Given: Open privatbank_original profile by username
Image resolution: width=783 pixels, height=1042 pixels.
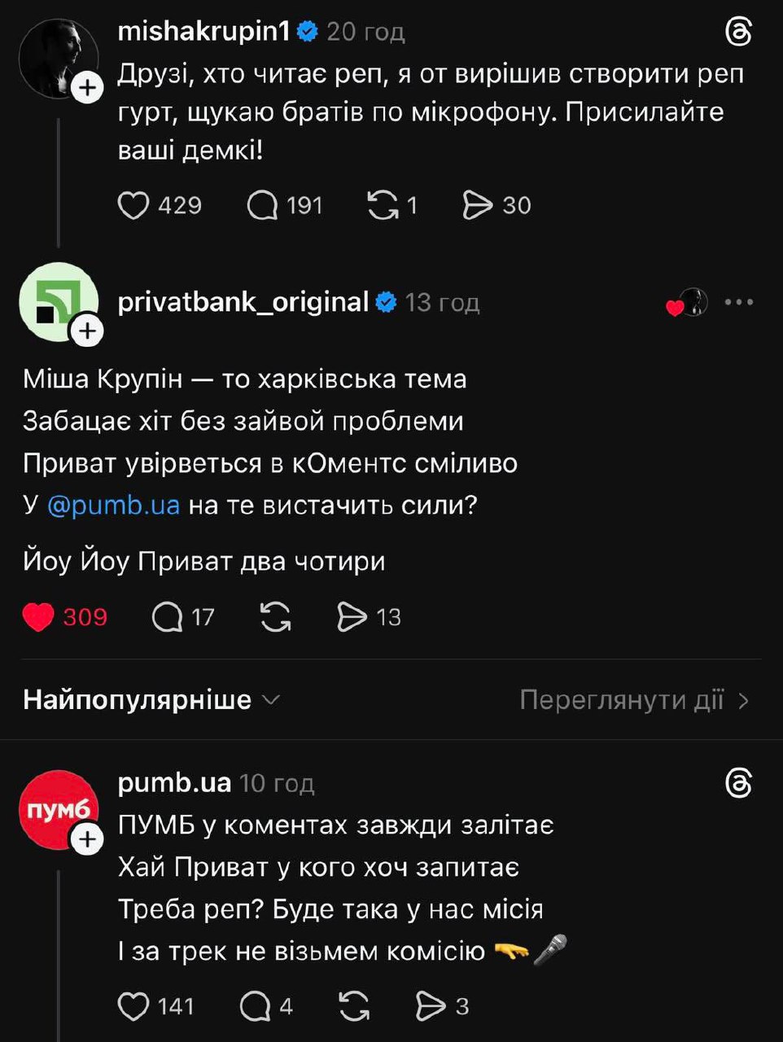Looking at the screenshot, I should (x=243, y=302).
